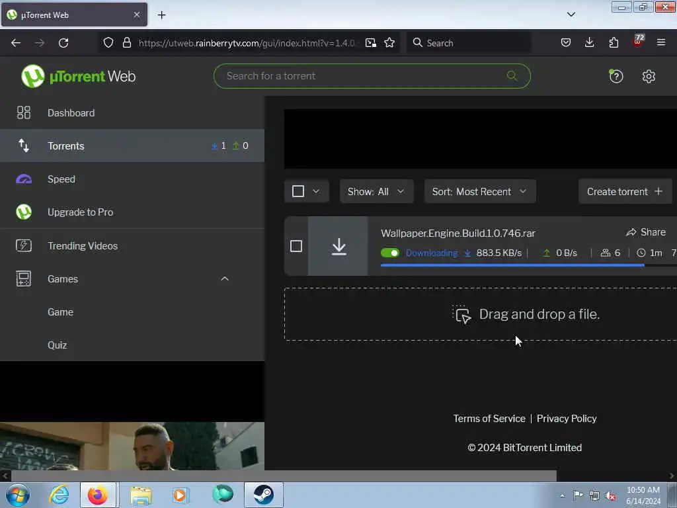Open the Firefox hamburger application menu

point(661,43)
